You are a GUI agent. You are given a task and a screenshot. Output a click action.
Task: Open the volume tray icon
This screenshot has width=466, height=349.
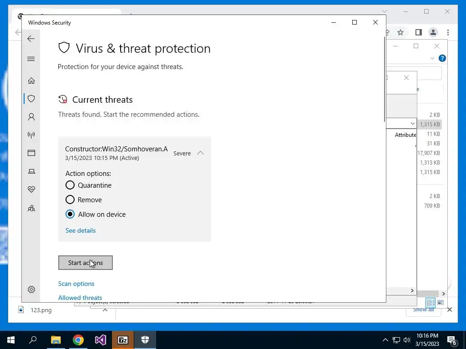pos(406,340)
